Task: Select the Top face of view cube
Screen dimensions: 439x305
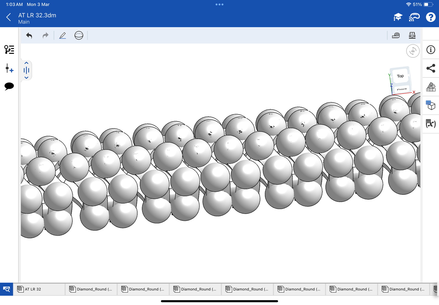Action: pyautogui.click(x=400, y=76)
